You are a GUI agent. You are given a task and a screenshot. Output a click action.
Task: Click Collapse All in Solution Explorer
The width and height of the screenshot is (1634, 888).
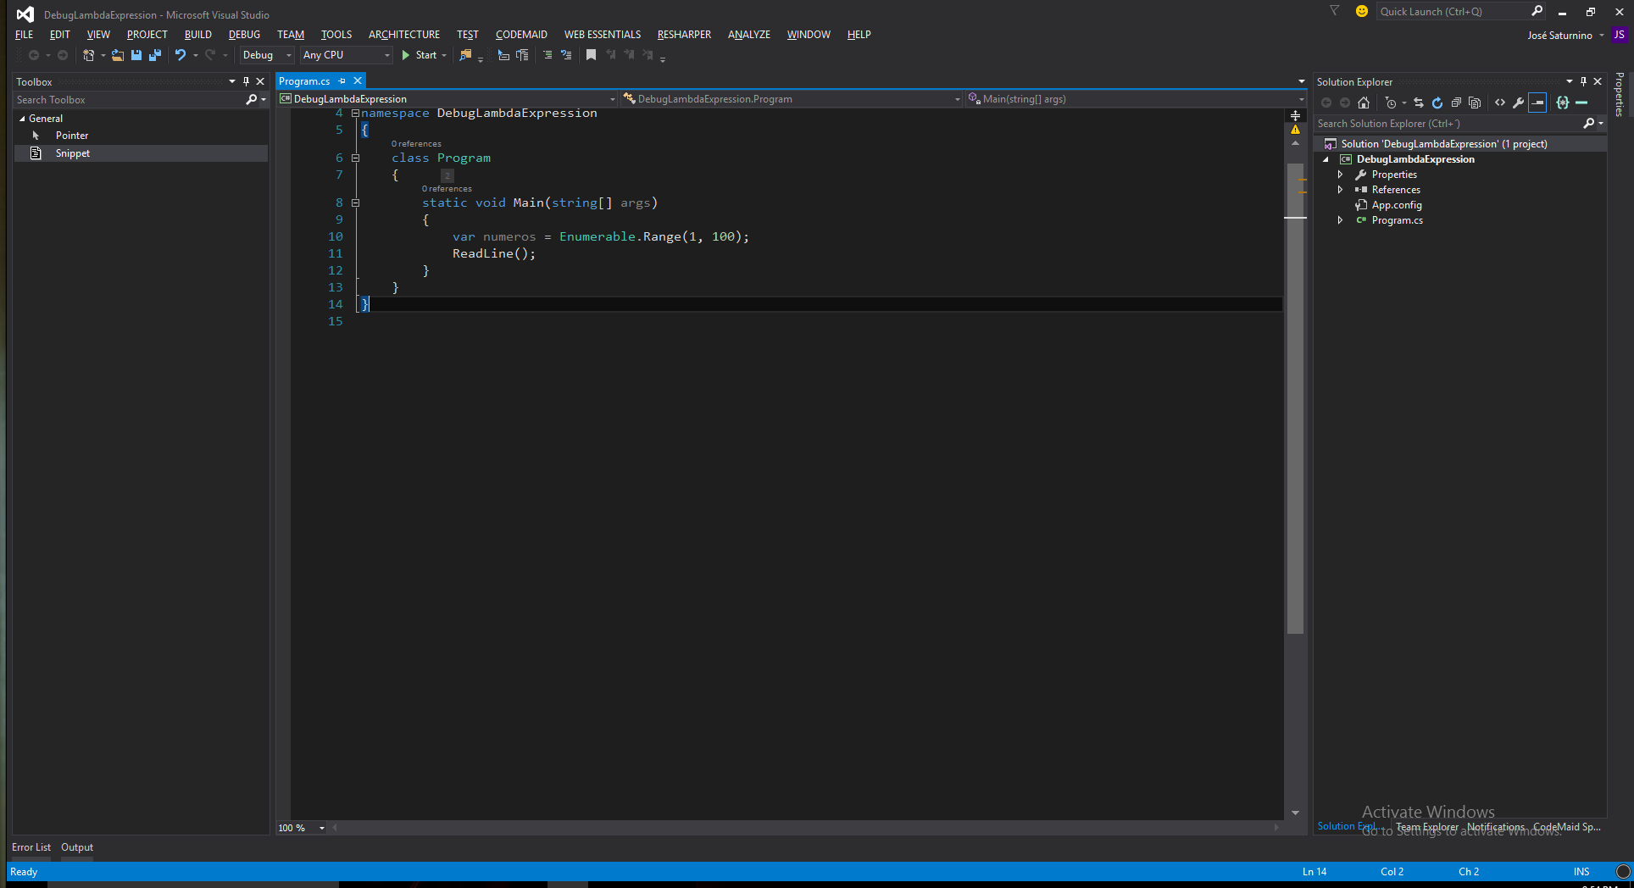[1456, 103]
